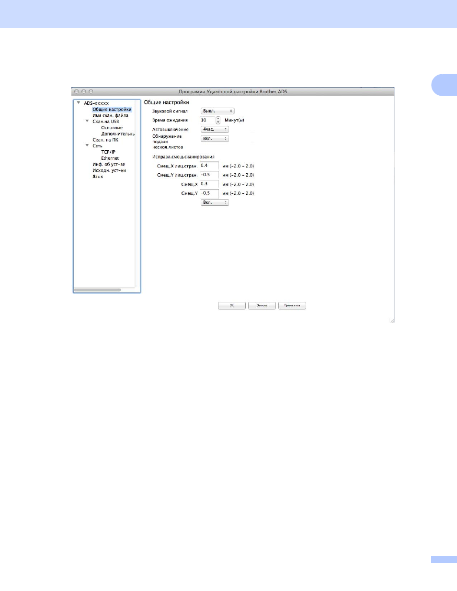Click the Смещ.Y лиц.стран. input field
Screen dimensions: 457x591
tap(209, 175)
